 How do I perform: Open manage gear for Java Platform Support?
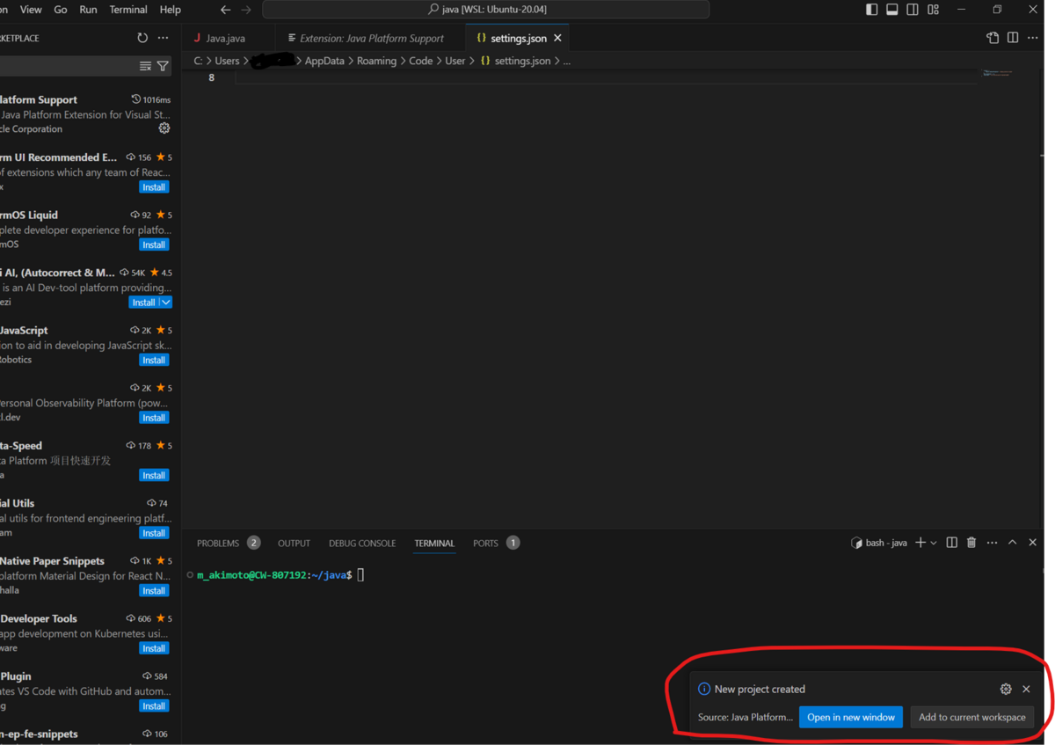[x=164, y=128]
